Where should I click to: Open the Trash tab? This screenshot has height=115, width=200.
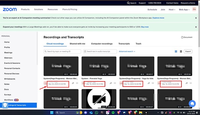[138, 44]
